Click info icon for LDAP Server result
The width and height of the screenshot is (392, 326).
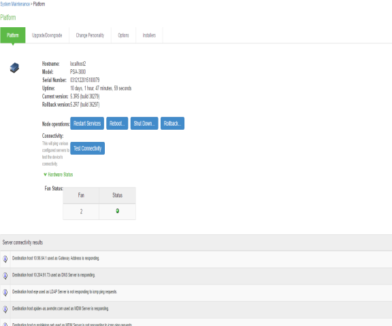pyautogui.click(x=5, y=292)
